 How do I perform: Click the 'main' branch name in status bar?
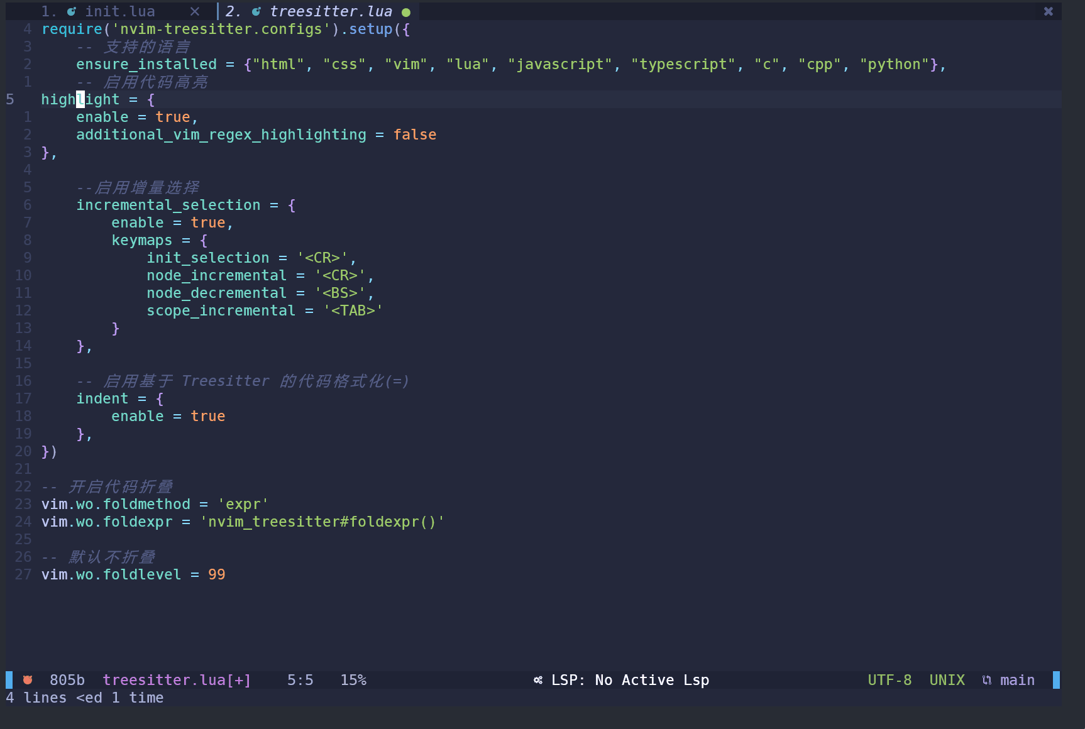pos(1017,680)
